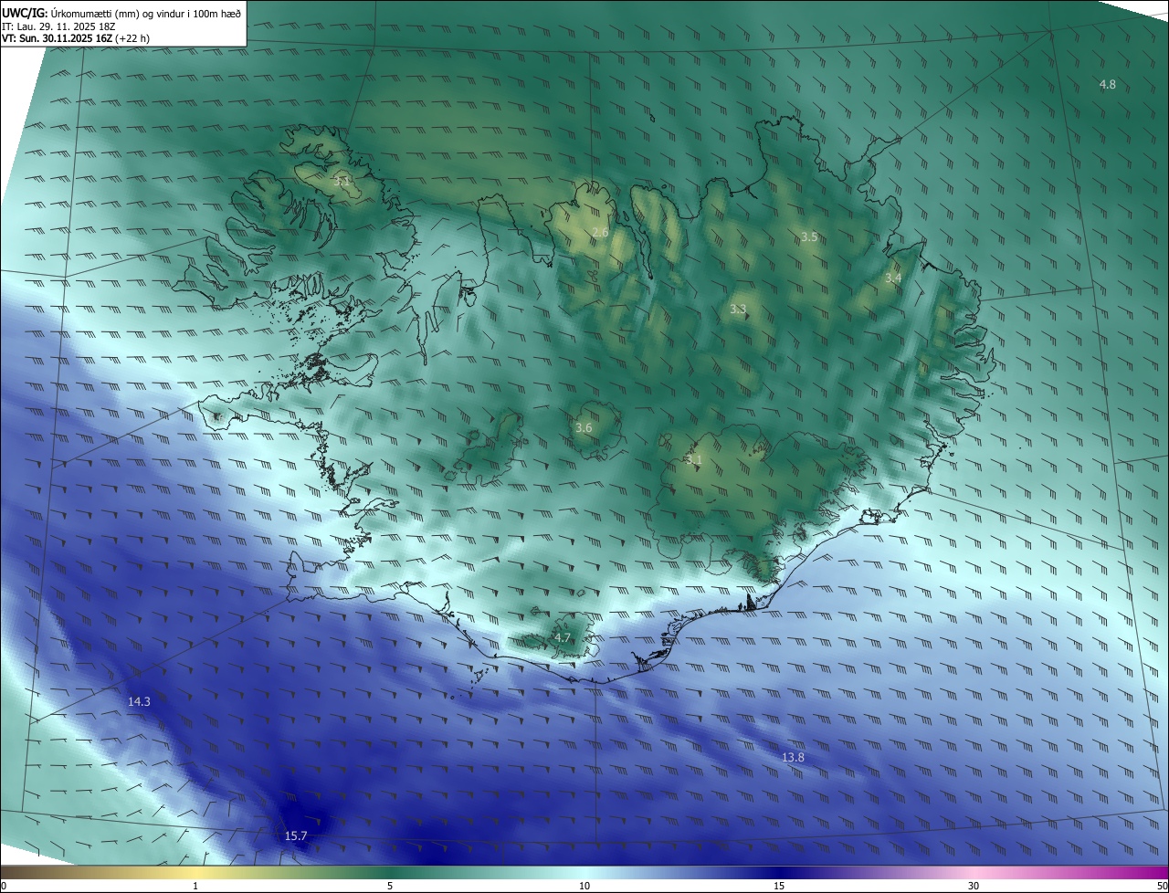Select the 3.1 value on the Westfjords peninsula
1169x893 pixels.
[x=342, y=181]
